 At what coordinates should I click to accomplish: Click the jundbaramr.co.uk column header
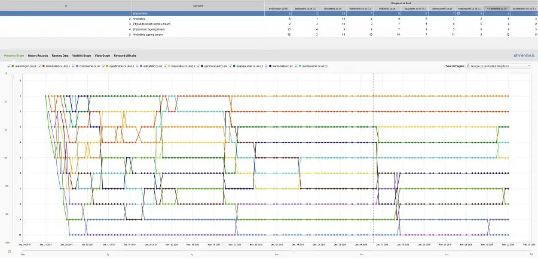[525, 8]
